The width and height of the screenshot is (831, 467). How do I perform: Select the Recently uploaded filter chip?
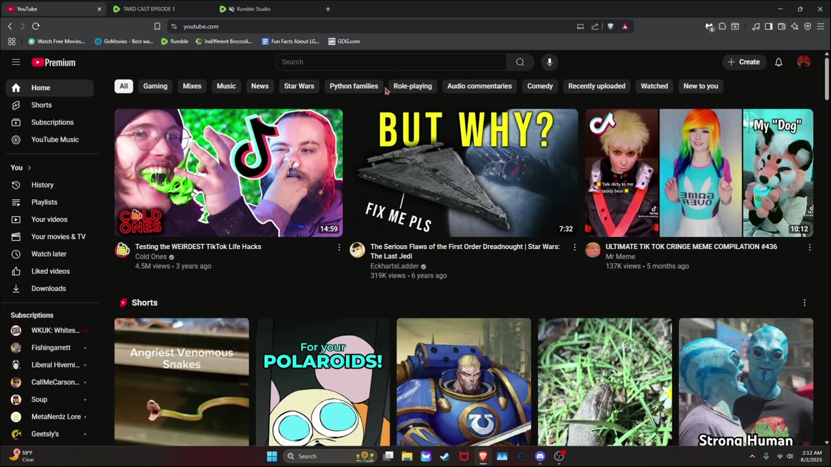click(597, 86)
